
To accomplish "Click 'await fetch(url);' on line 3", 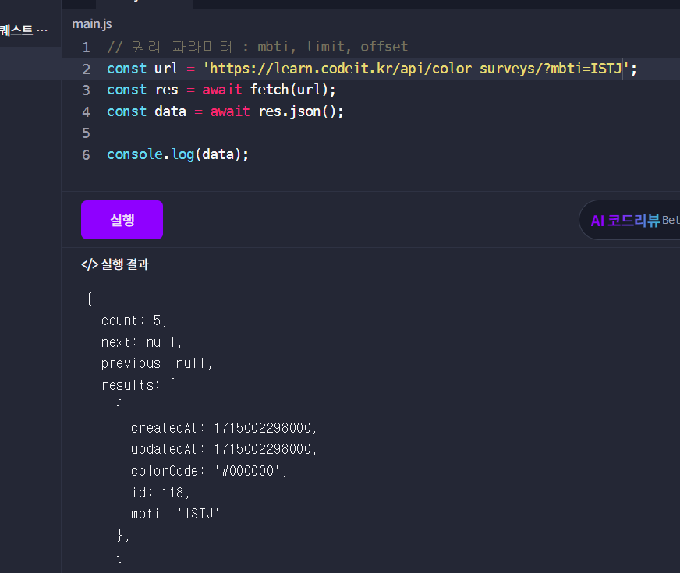I will tap(269, 90).
